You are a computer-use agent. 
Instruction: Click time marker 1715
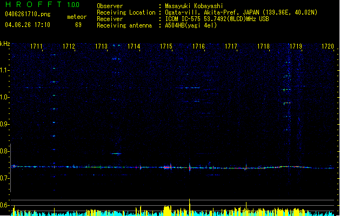[166, 46]
